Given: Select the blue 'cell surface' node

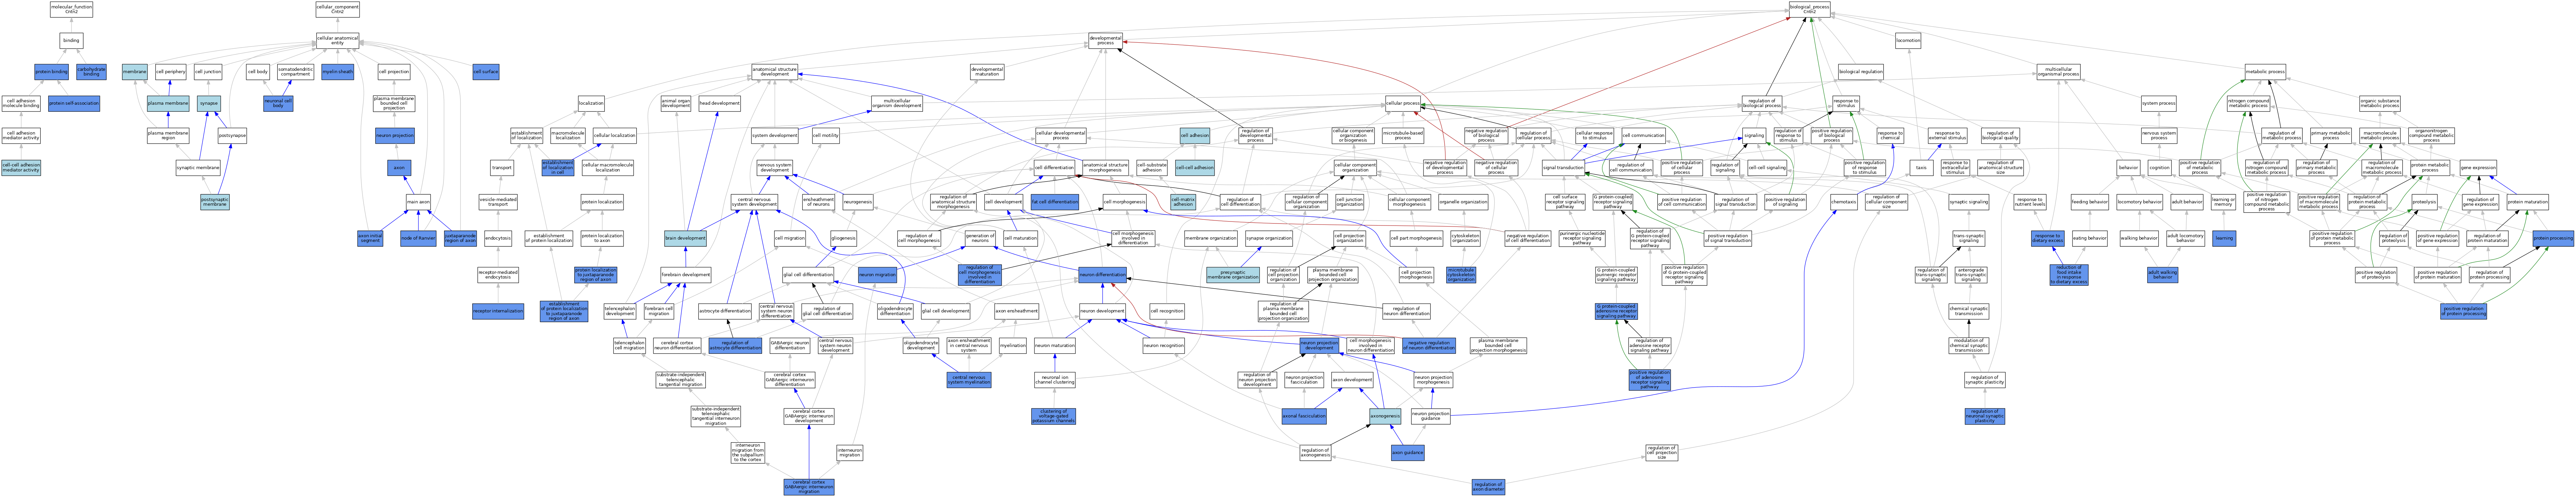Looking at the screenshot, I should point(486,72).
